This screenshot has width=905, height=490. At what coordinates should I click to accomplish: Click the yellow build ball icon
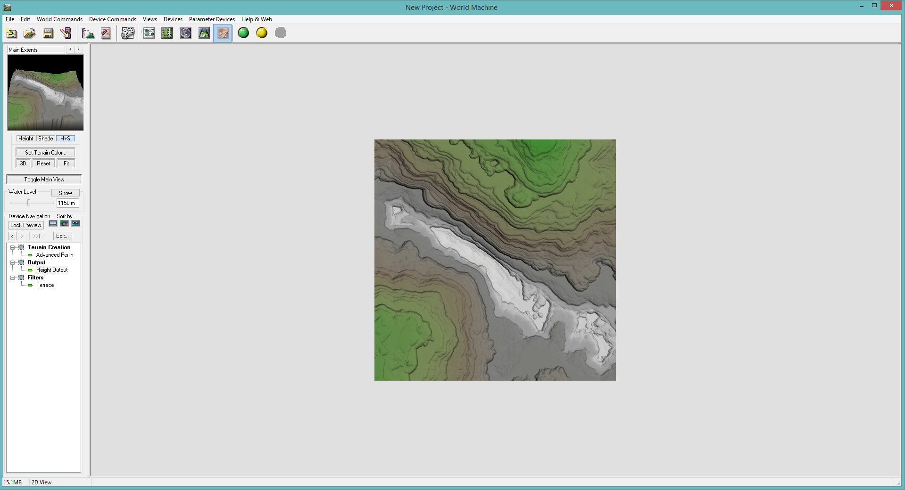(x=262, y=33)
